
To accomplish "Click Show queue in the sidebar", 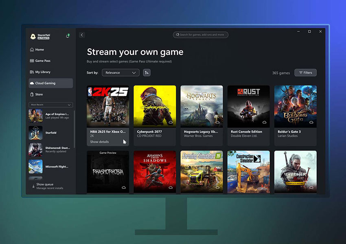I will [45, 184].
